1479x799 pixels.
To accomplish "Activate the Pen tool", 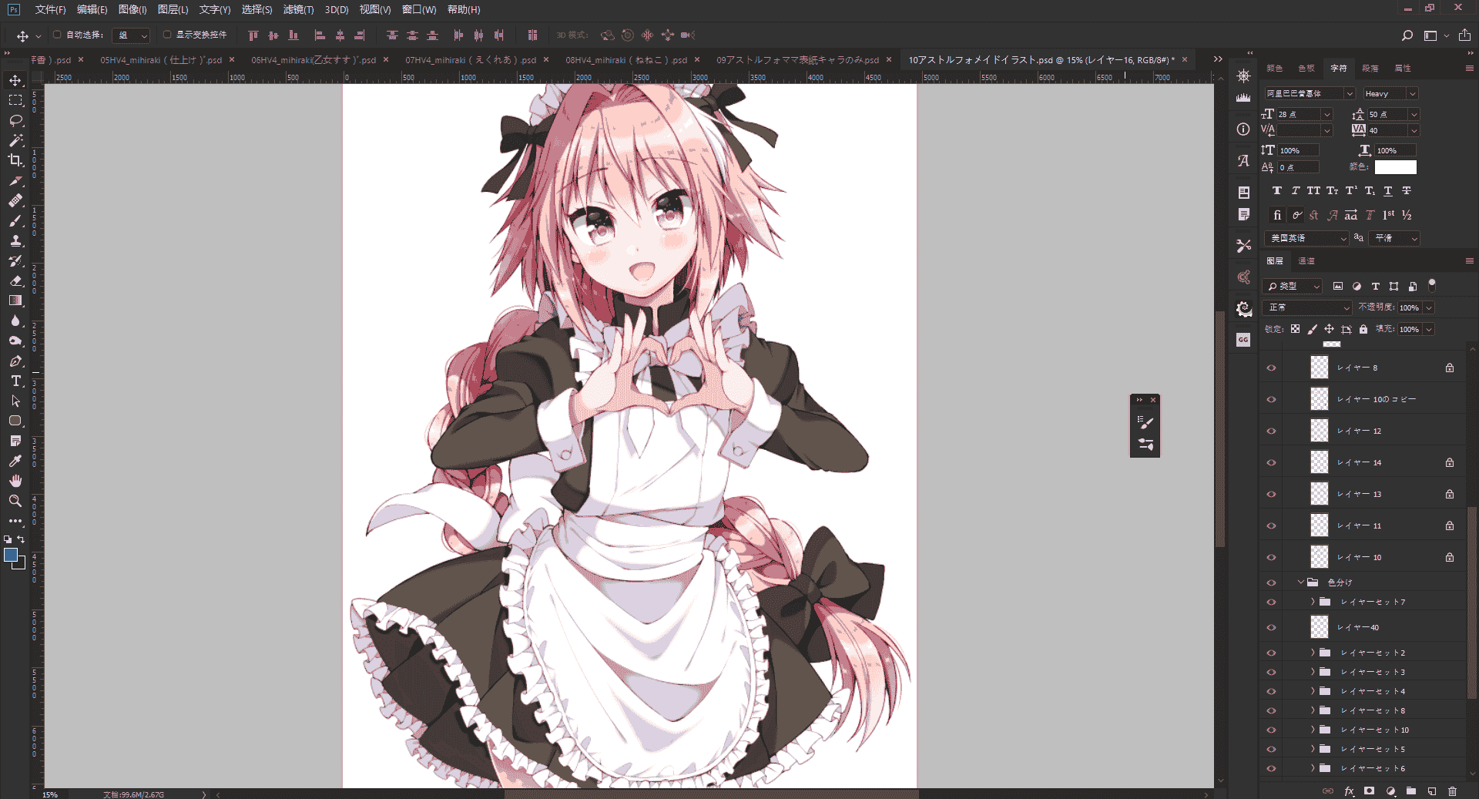I will [x=15, y=361].
